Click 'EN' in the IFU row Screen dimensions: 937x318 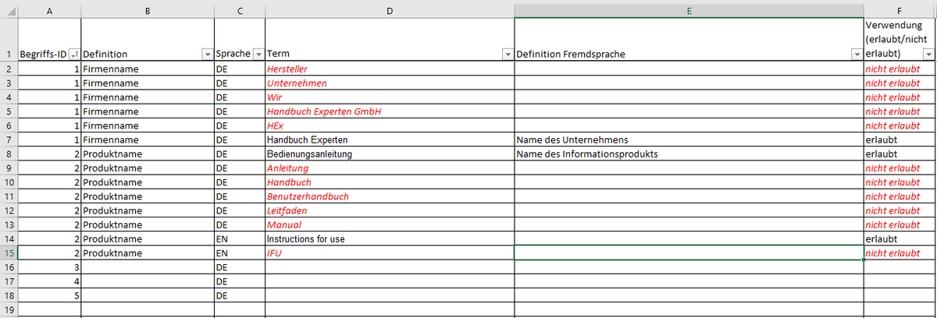tap(221, 253)
